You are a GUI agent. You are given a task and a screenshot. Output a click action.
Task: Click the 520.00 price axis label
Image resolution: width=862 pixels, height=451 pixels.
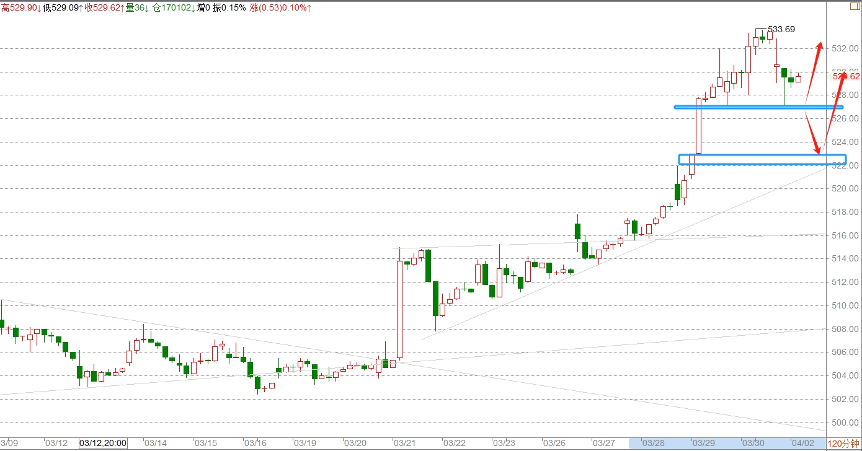(845, 189)
